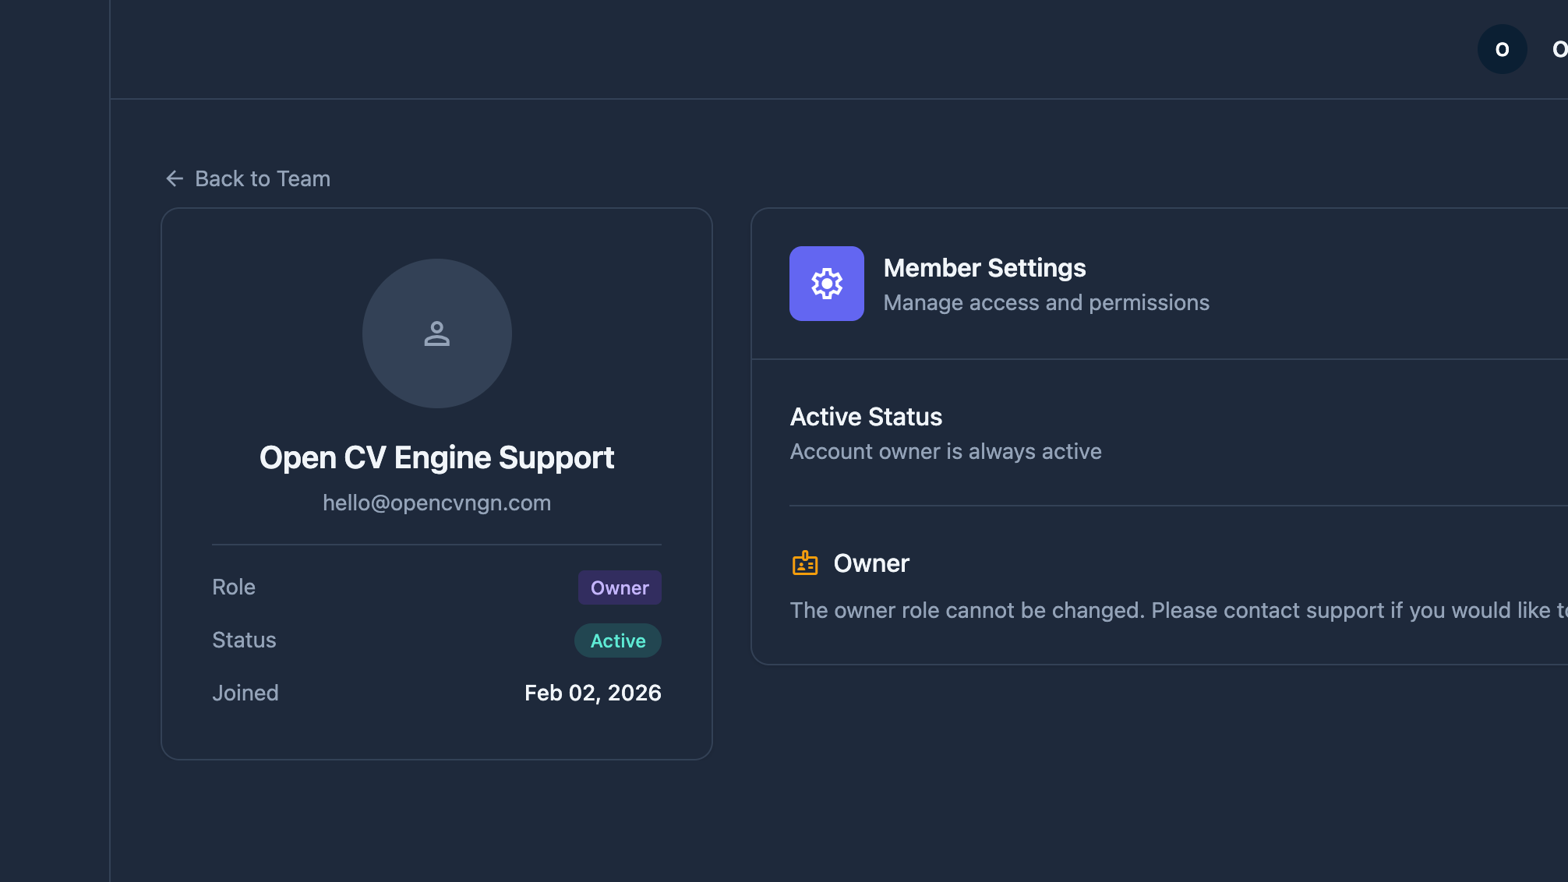Screen dimensions: 1568x882
Task: Click the 'owner role cannot be changed' message
Action: point(1169,610)
